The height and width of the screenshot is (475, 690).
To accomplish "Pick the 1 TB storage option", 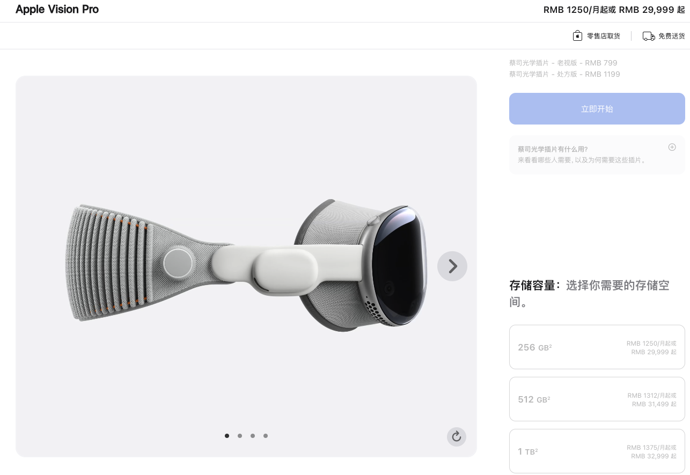I will pos(597,451).
